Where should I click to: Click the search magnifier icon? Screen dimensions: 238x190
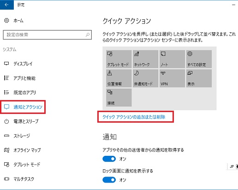88,35
